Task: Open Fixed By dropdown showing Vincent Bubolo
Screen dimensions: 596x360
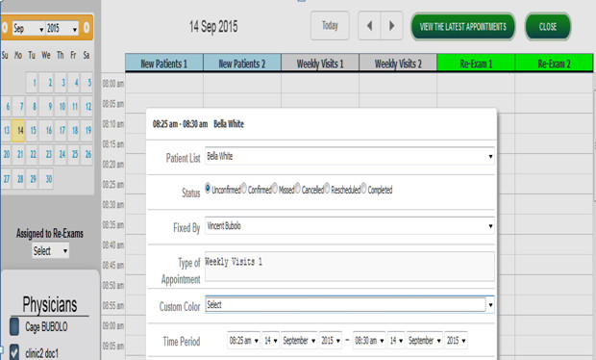Action: pos(350,225)
